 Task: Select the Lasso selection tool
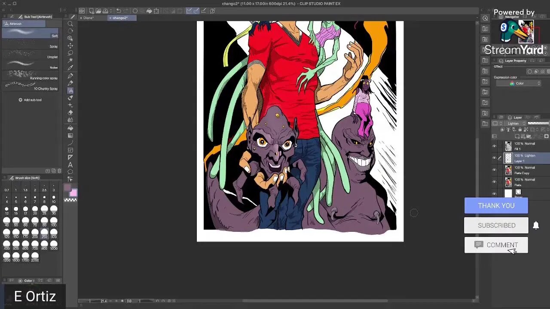point(70,53)
